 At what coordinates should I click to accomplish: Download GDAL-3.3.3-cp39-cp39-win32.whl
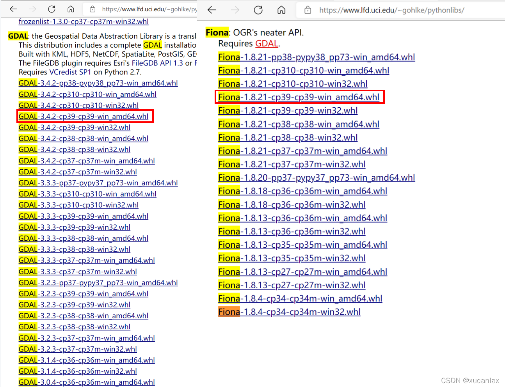75,227
